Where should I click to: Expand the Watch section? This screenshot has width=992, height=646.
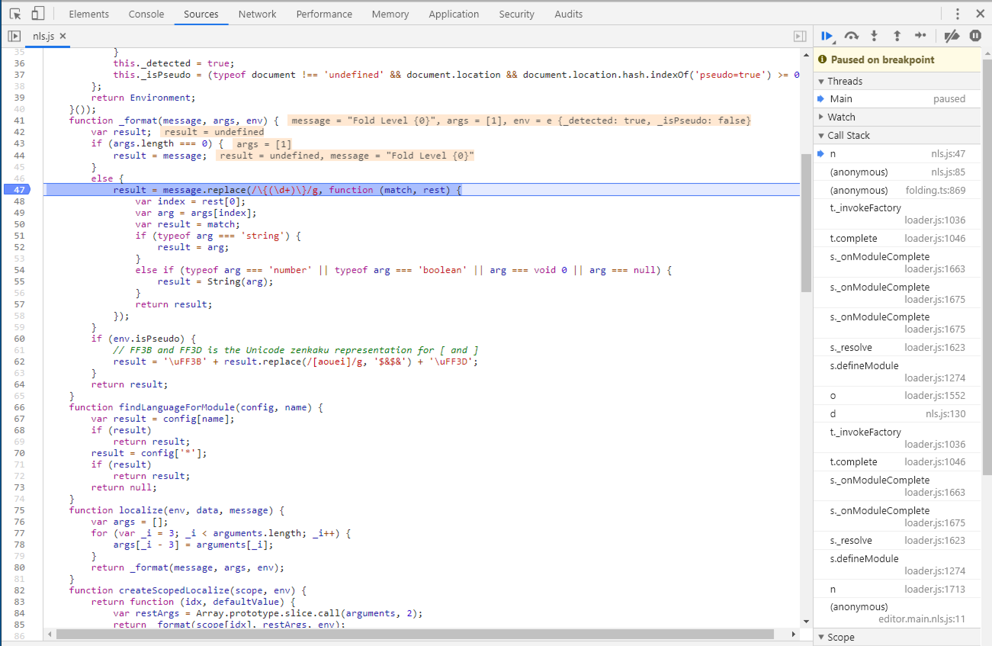896,117
